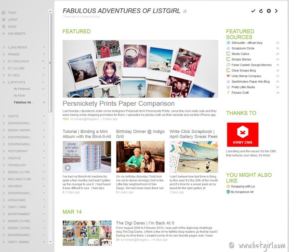Collapse the 0_MYSTUFFS folder
289x252 pixels.
click(x=4, y=82)
